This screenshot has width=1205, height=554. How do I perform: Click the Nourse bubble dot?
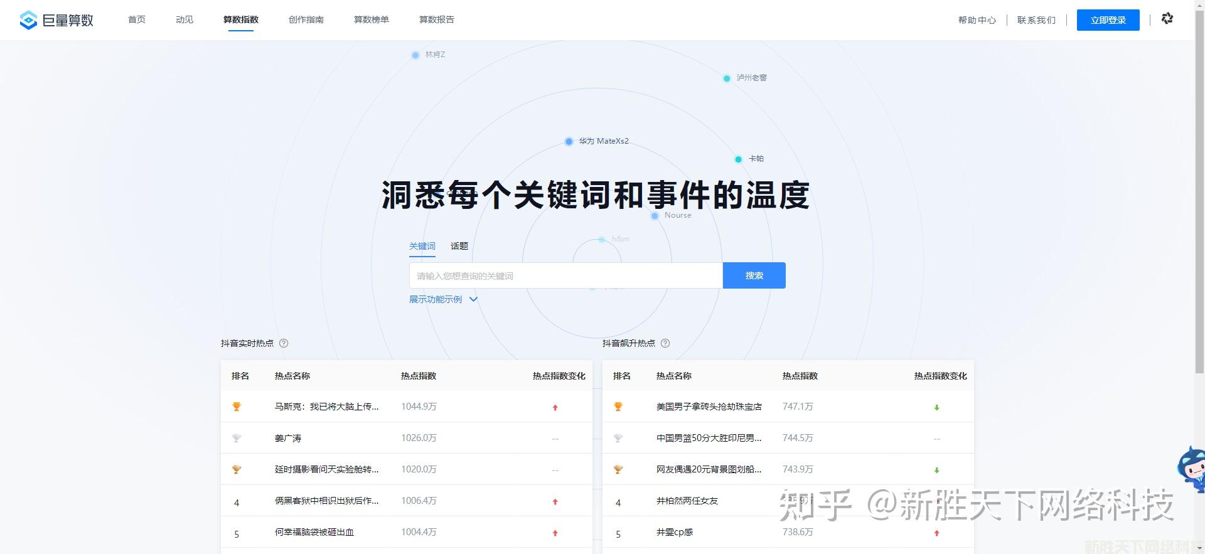tap(655, 216)
